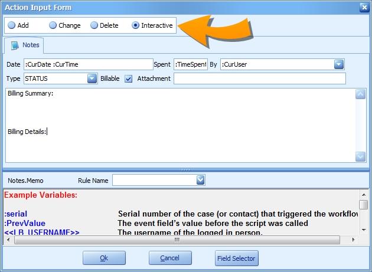Image resolution: width=372 pixels, height=272 pixels.
Task: Toggle the Billable checkbox
Action: tap(128, 78)
